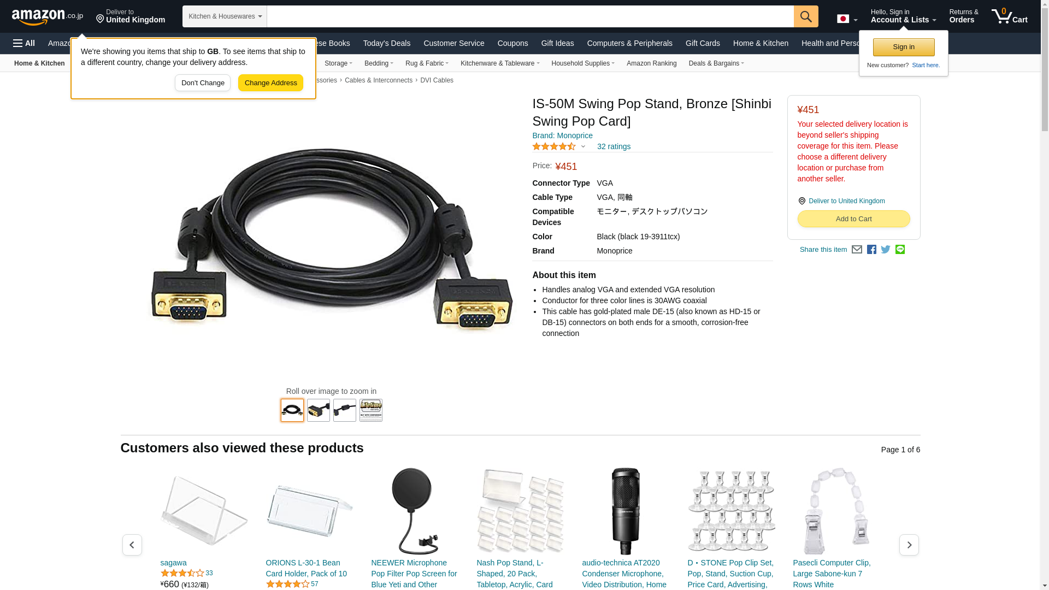The image size is (1049, 590).
Task: Share this item on LINE
Action: click(900, 250)
